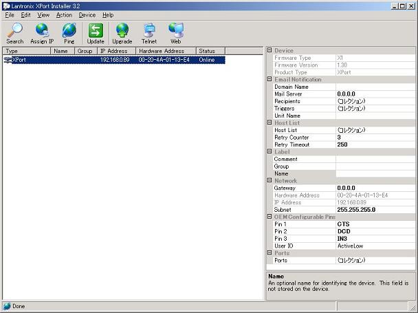
Task: Sort by the Group column header
Action: [86, 51]
